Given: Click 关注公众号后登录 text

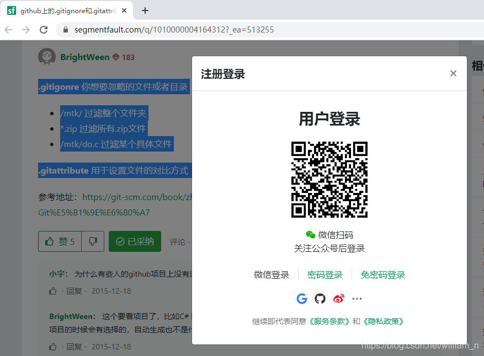Looking at the screenshot, I should (x=329, y=249).
